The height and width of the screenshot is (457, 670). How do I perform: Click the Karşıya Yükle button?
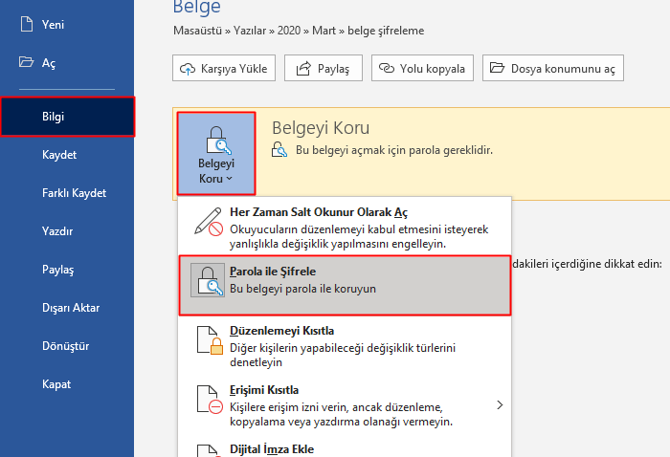[224, 68]
